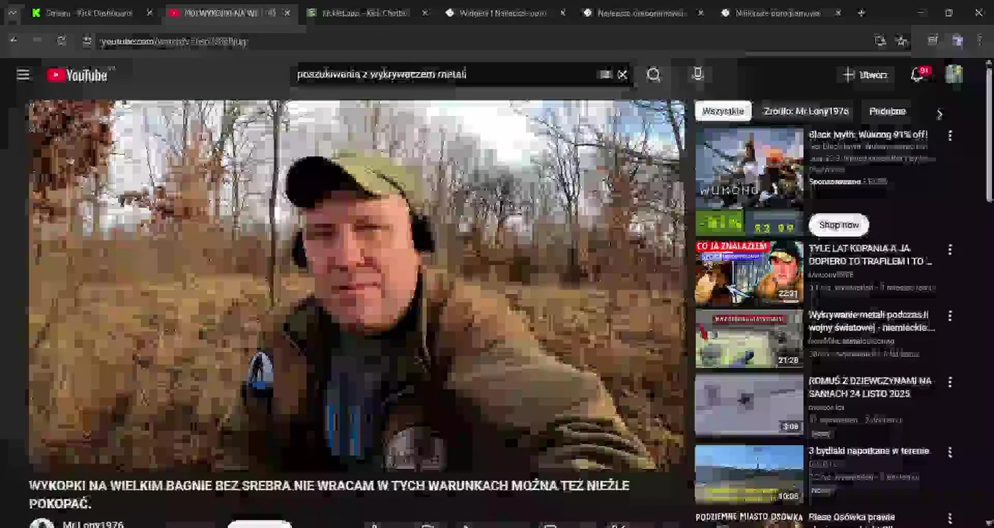The width and height of the screenshot is (994, 528).
Task: Open title 3 bydlaki napotkane w terenie
Action: [869, 451]
